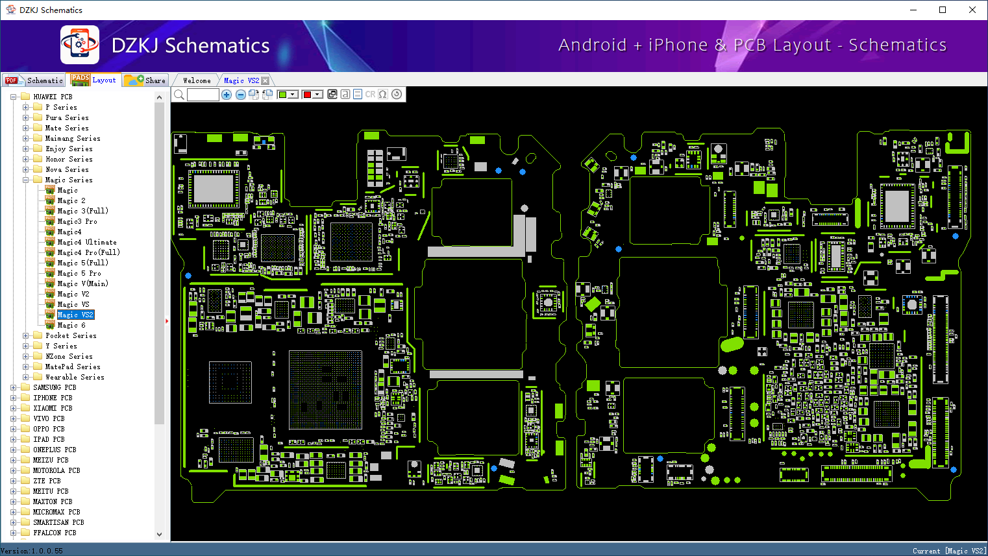The image size is (988, 556).
Task: Click the PADS icon beside Magic 3(Full)
Action: click(x=50, y=211)
